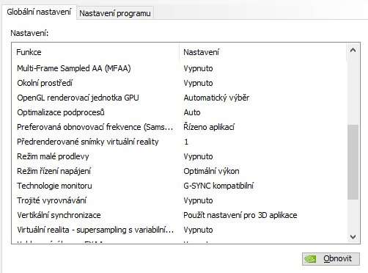Click the G-SYNC kompatibilní value
This screenshot has height=273, width=368.
[218, 186]
